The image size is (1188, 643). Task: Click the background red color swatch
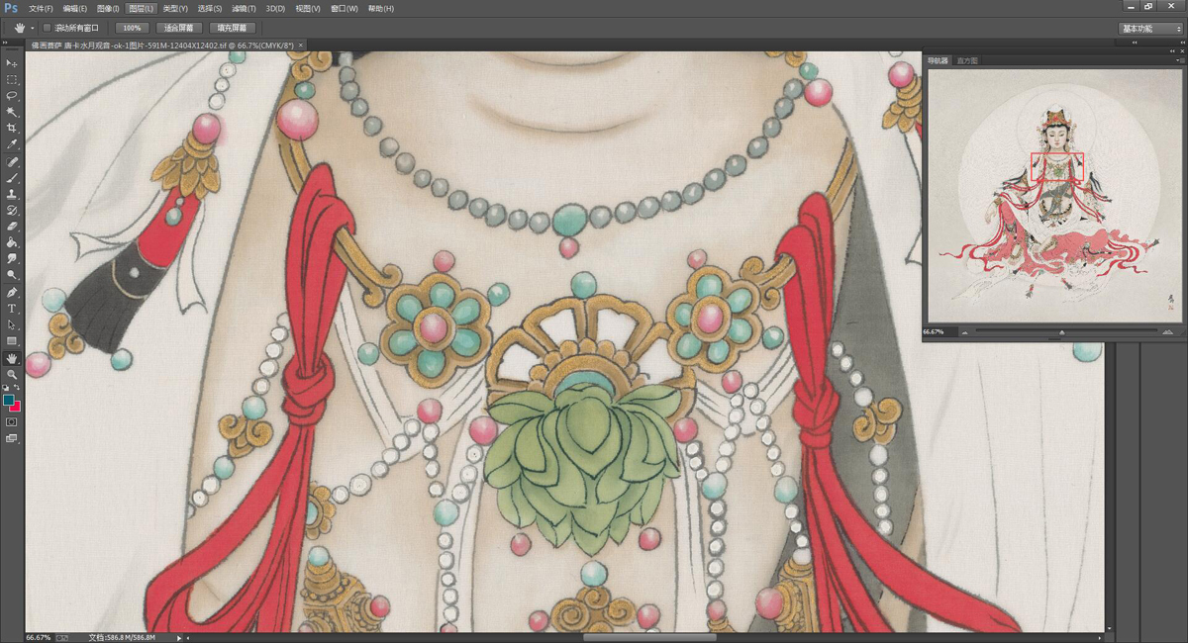coord(17,407)
